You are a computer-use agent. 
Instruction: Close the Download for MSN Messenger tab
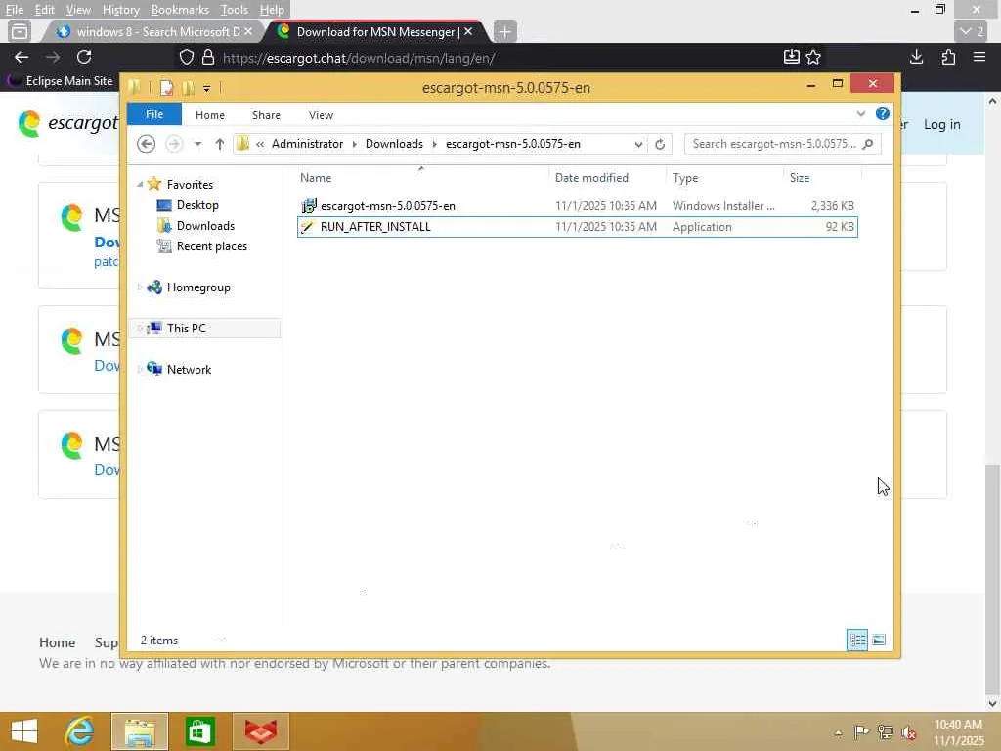[x=468, y=31]
